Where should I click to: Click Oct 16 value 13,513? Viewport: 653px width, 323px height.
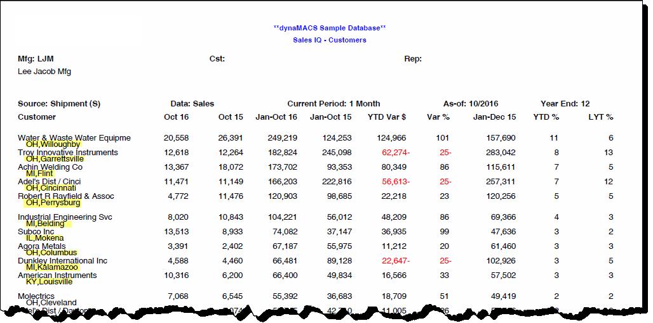click(x=177, y=232)
